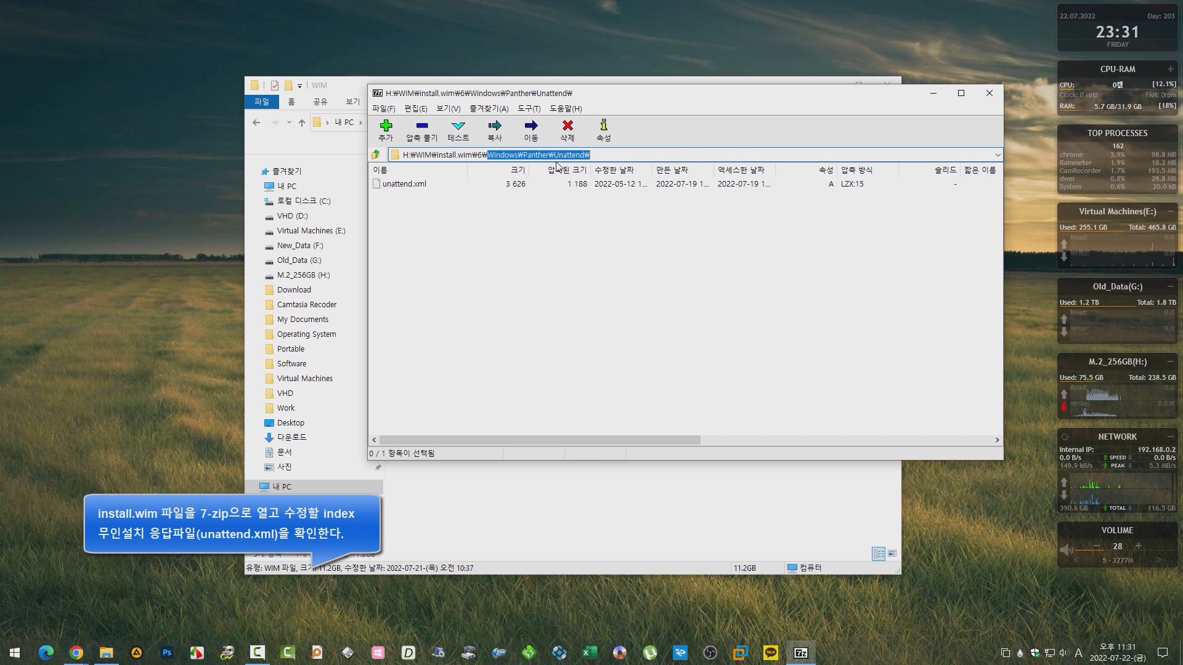Sort by the 수정한 날짜 column header
Image resolution: width=1183 pixels, height=665 pixels.
pos(621,170)
